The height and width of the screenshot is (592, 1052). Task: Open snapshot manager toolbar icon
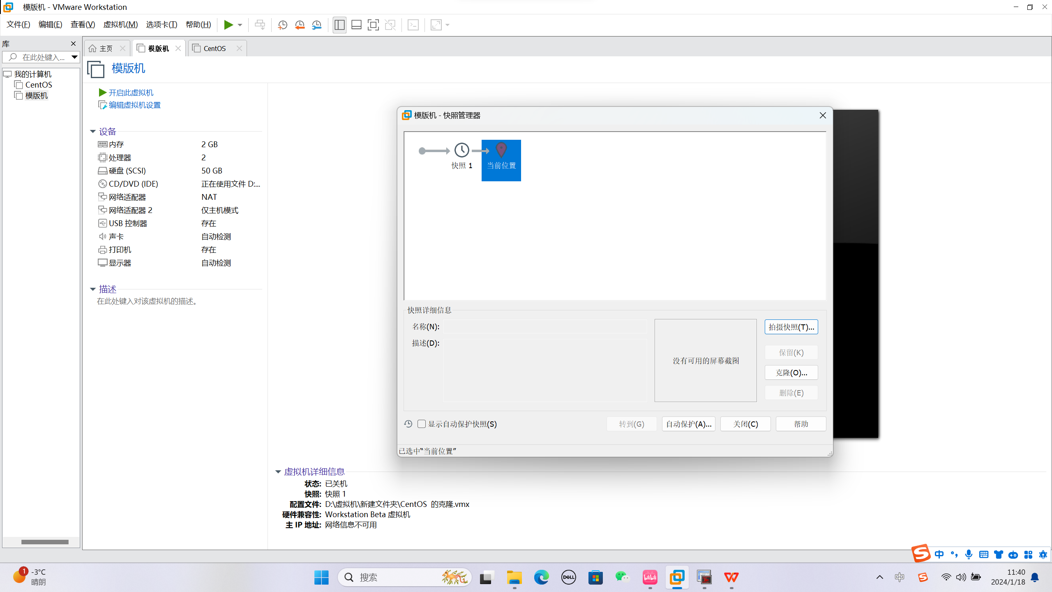point(316,25)
